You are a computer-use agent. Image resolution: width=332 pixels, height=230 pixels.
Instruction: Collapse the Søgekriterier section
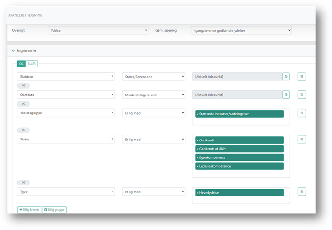(13, 50)
